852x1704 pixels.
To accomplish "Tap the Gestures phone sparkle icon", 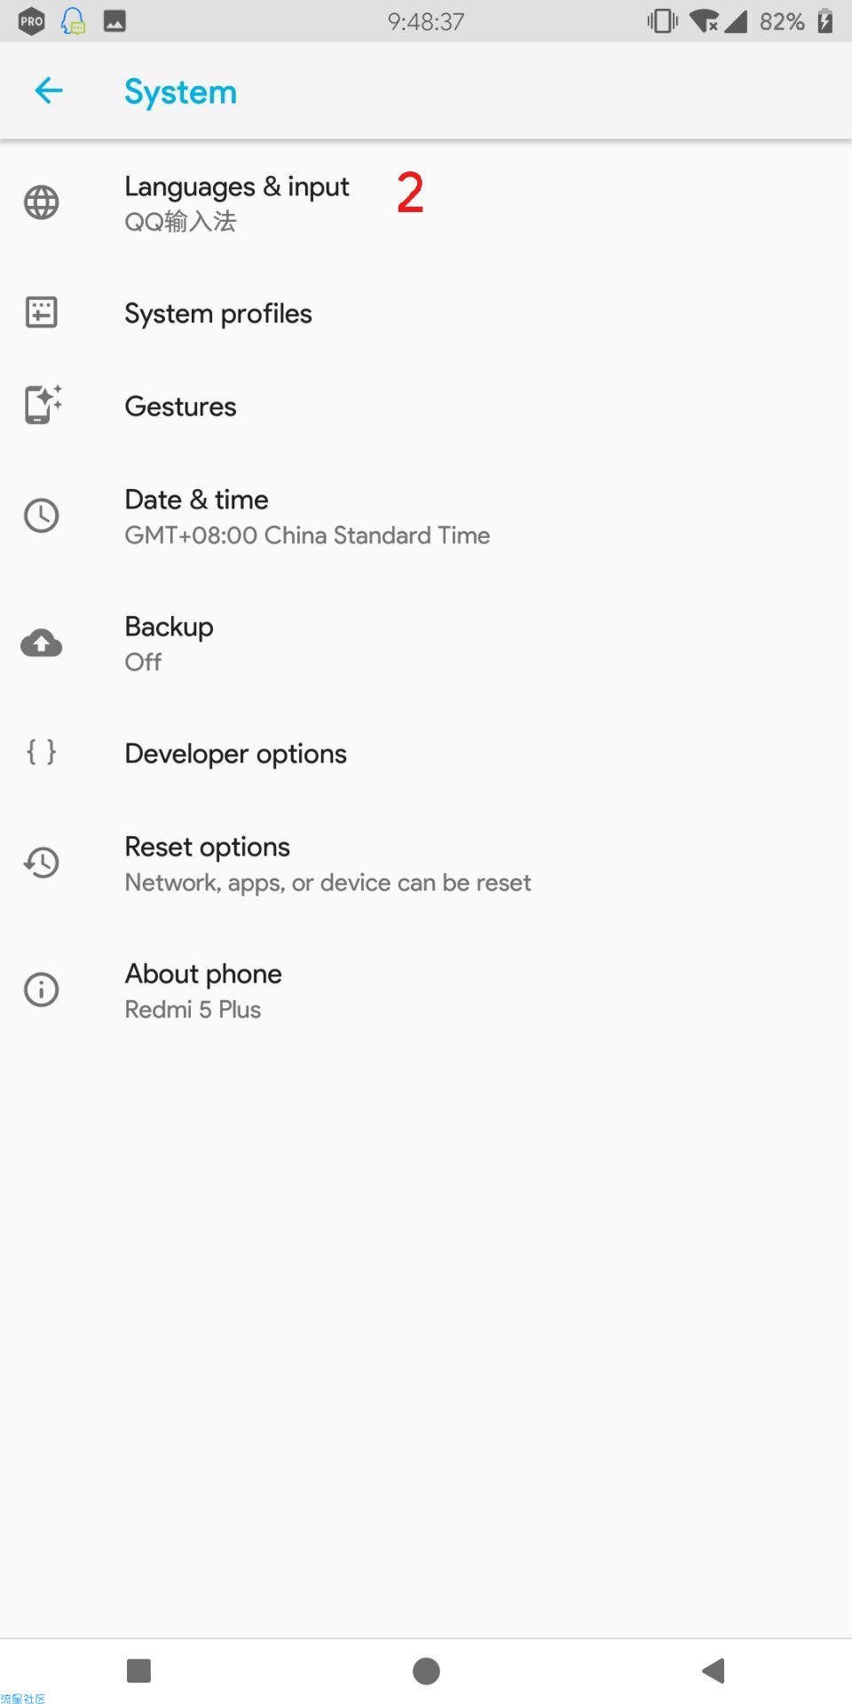I will [x=43, y=405].
